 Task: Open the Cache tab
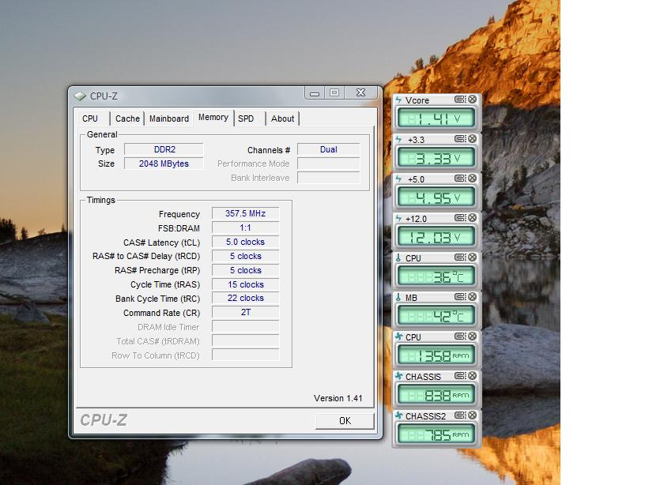coord(127,118)
